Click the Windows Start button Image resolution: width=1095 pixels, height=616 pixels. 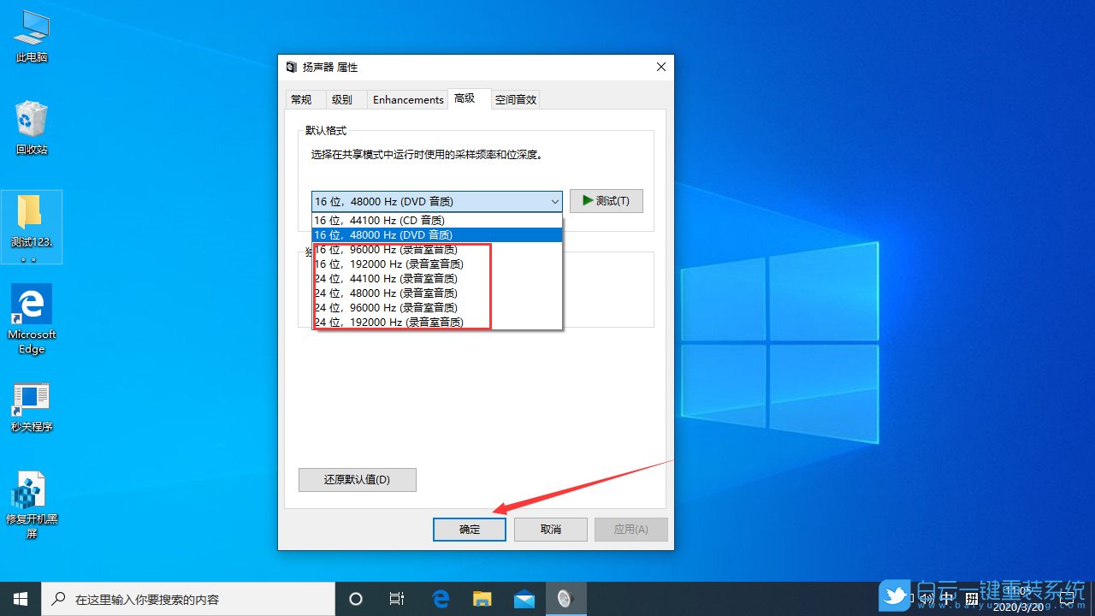point(21,598)
